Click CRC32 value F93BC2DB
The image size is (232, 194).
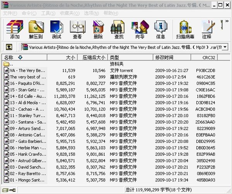click(x=206, y=70)
